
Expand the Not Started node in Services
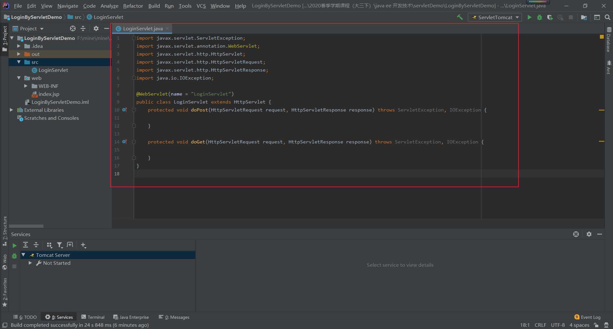pos(30,263)
